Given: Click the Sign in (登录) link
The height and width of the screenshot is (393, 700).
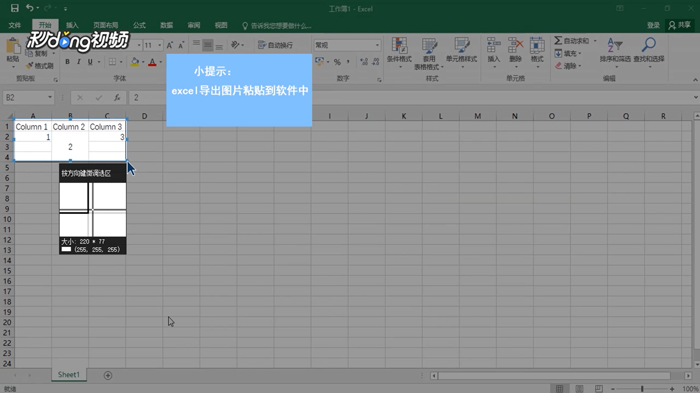Looking at the screenshot, I should click(x=653, y=25).
